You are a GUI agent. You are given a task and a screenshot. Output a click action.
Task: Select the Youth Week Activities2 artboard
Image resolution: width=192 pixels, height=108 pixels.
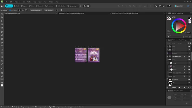(94, 55)
